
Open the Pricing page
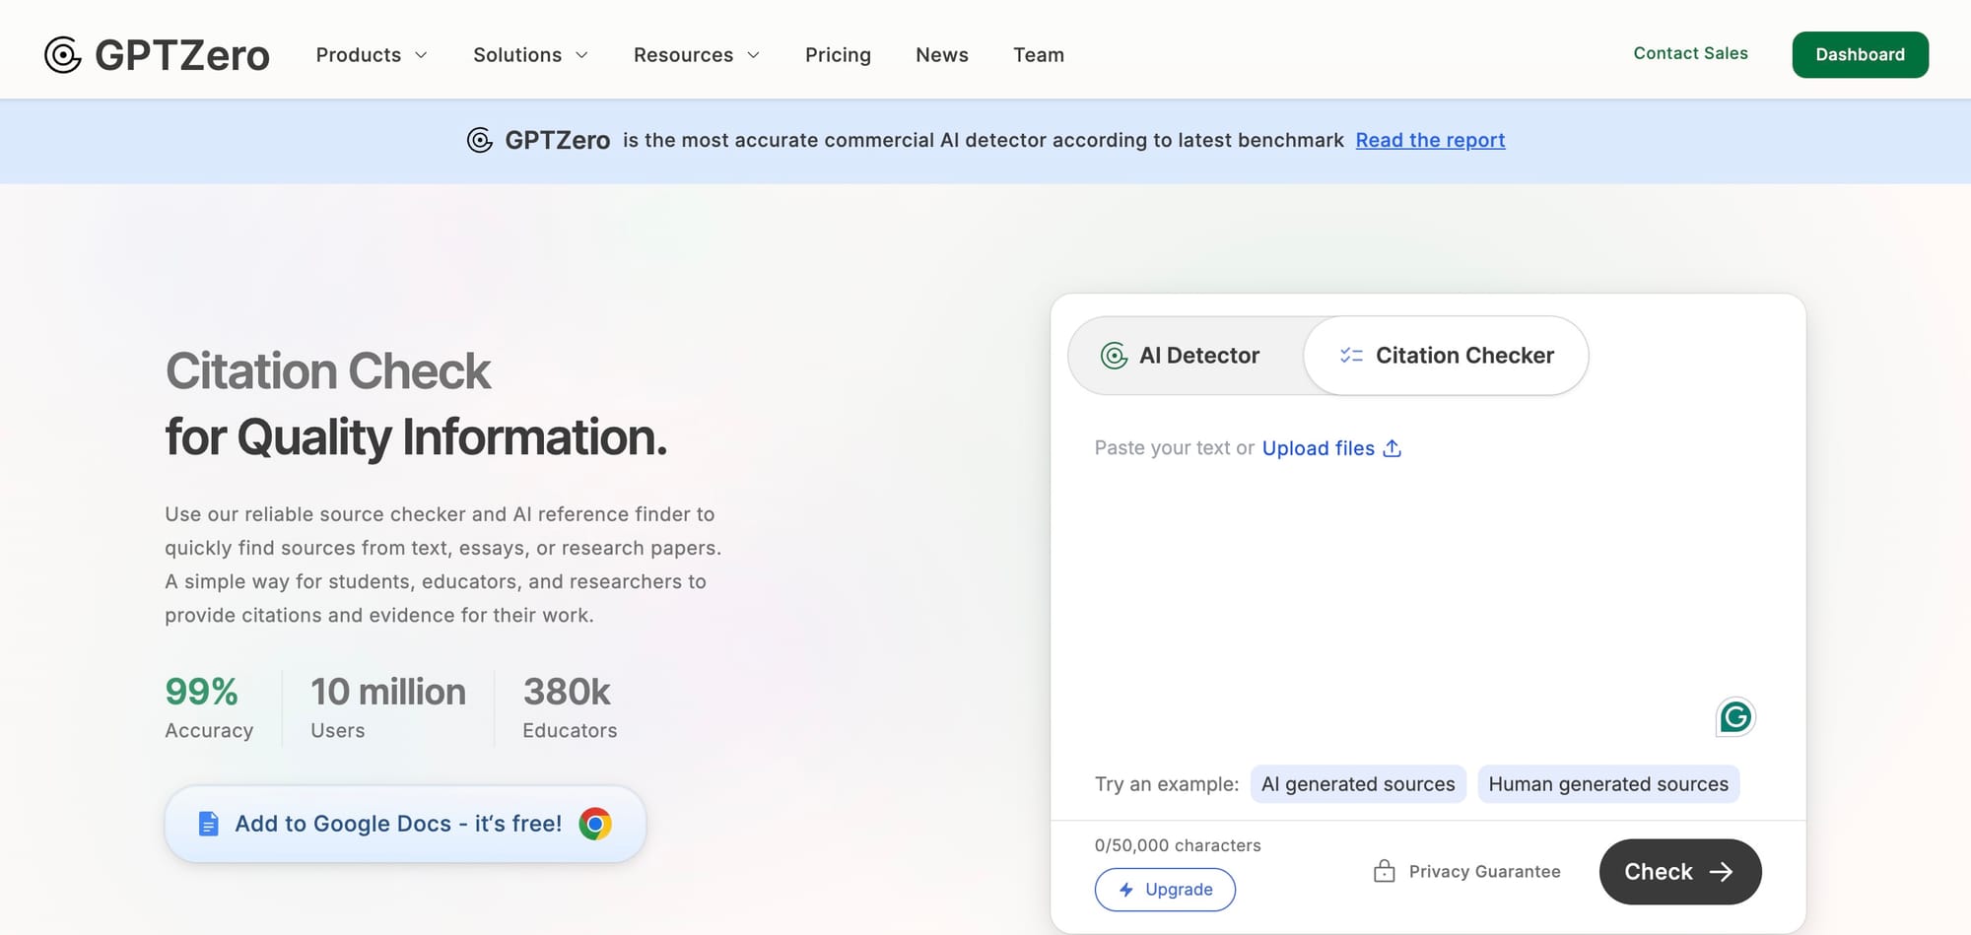(838, 55)
